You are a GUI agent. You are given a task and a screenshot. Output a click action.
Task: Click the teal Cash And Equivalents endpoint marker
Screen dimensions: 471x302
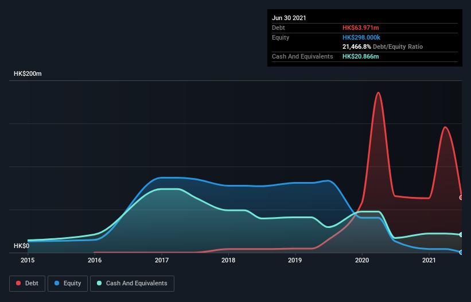point(461,234)
